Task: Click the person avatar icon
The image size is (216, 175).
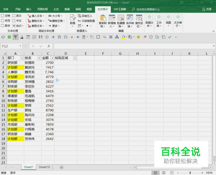Action: click(22, 37)
